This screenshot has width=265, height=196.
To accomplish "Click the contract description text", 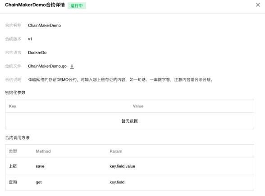I will click(x=120, y=79).
